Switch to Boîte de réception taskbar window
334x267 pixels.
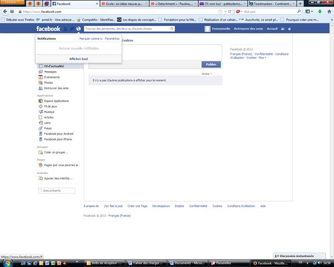tap(104, 263)
